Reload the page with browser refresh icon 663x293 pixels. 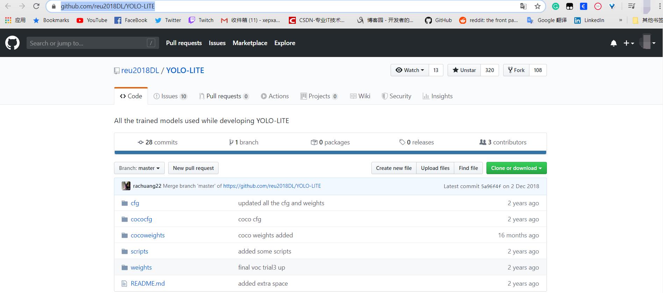coord(36,6)
